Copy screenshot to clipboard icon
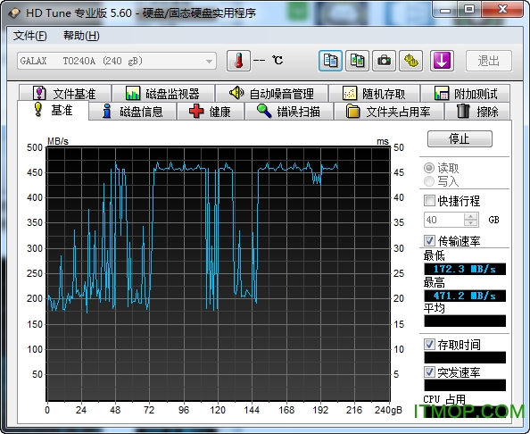The width and height of the screenshot is (530, 434). point(357,61)
